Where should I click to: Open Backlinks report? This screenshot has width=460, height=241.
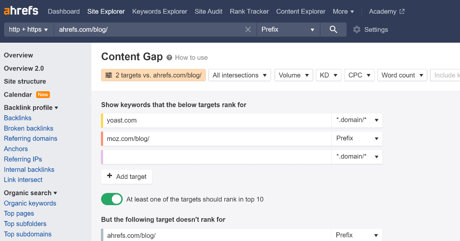[18, 118]
